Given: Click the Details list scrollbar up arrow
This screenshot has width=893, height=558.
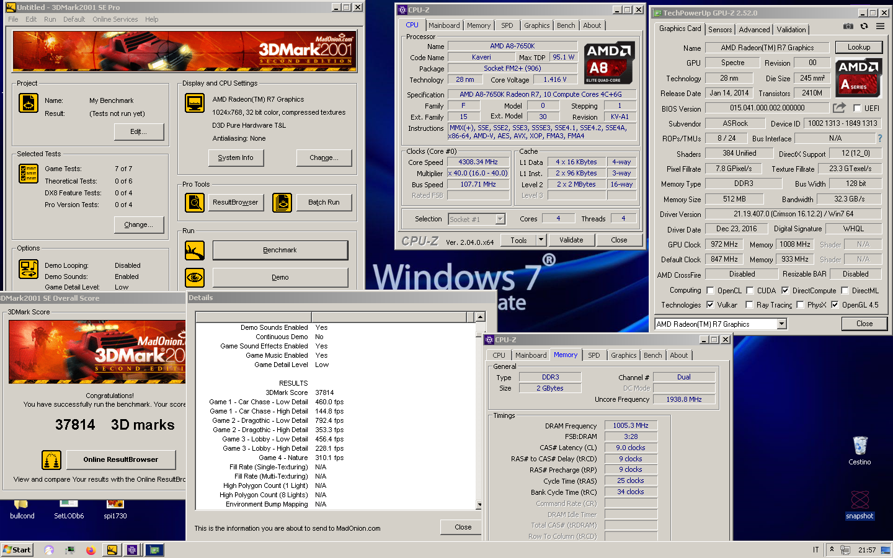Looking at the screenshot, I should (480, 317).
